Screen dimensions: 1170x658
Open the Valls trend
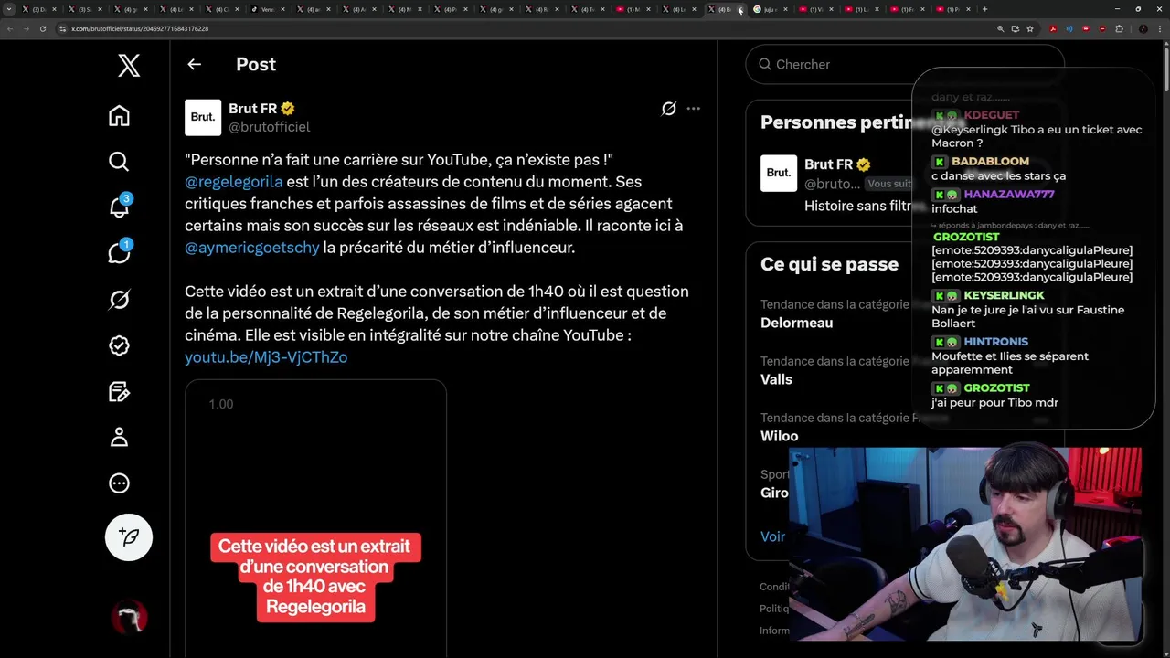[x=776, y=379]
